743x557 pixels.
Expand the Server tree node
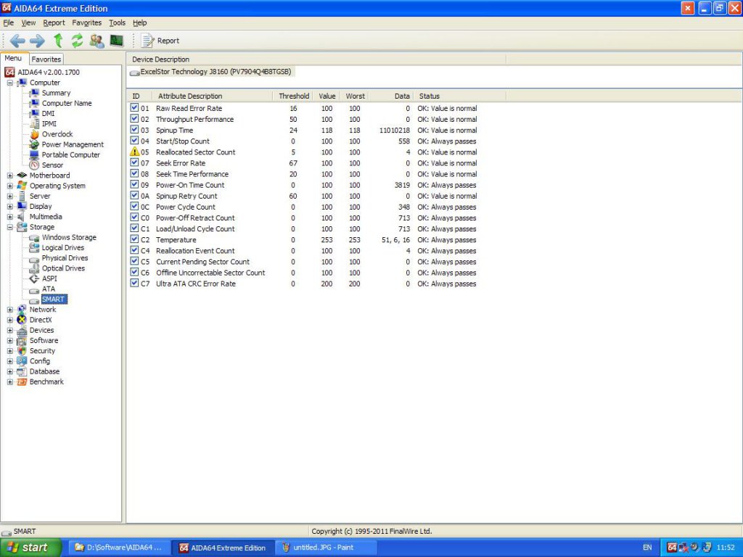10,196
